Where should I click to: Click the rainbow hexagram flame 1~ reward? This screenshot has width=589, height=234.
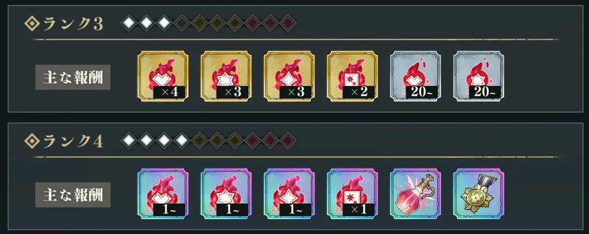(x=226, y=194)
